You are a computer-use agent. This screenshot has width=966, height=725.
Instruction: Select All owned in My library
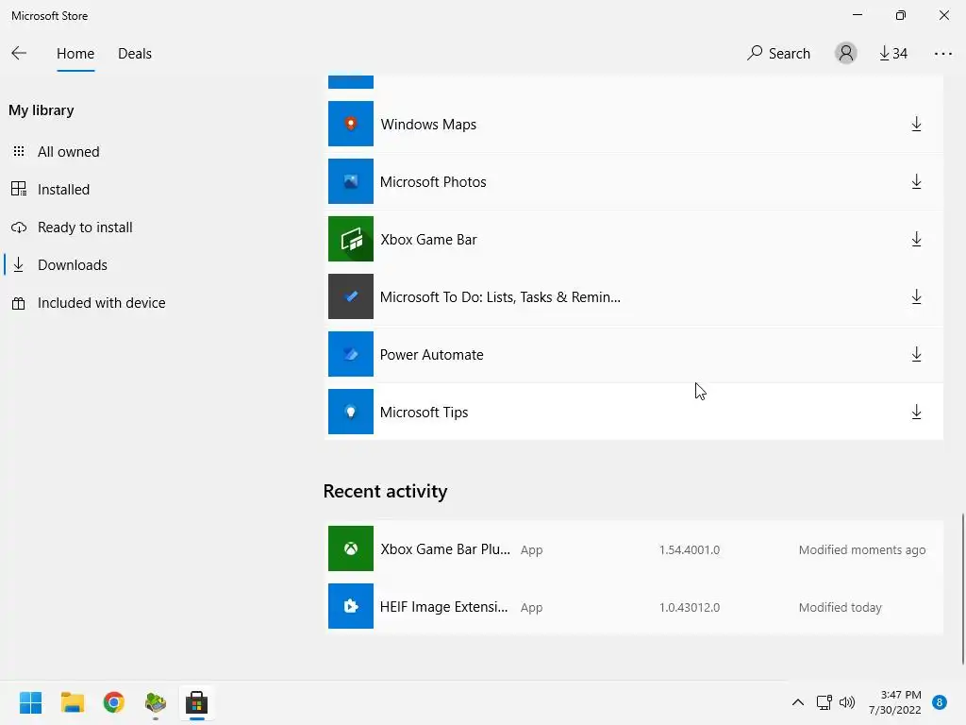(x=68, y=152)
